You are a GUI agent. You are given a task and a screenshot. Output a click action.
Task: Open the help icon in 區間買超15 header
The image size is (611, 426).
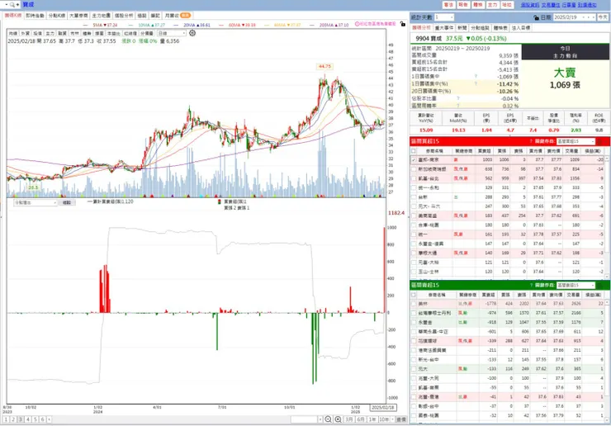[531, 141]
